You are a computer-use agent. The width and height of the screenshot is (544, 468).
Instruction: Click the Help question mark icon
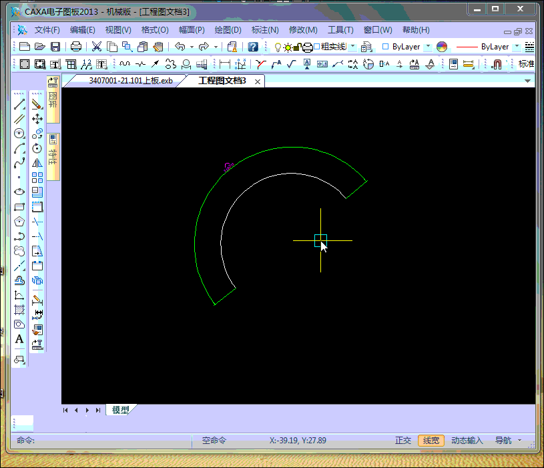coord(253,47)
